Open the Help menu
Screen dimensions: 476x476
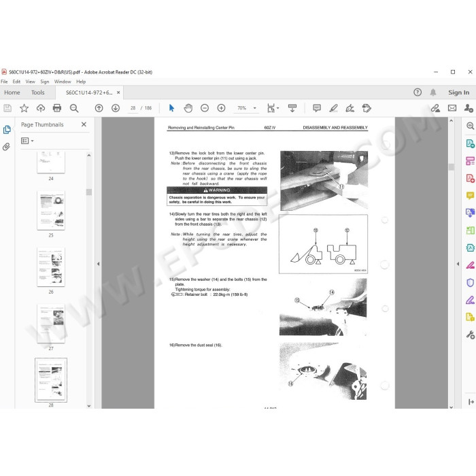point(81,82)
